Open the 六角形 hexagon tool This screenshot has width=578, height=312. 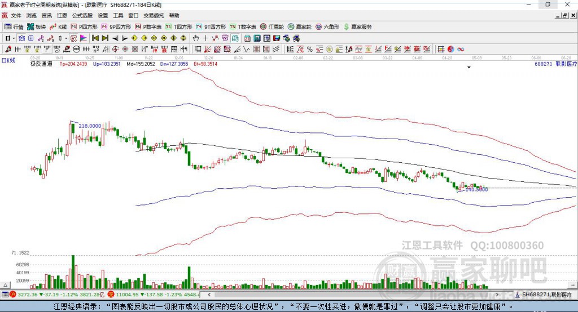coord(327,27)
